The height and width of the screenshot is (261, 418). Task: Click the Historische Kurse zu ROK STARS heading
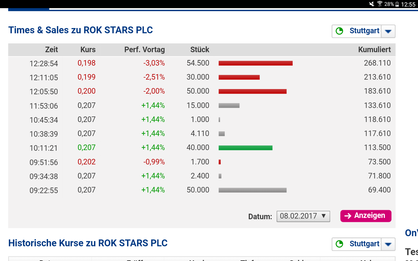(x=88, y=243)
